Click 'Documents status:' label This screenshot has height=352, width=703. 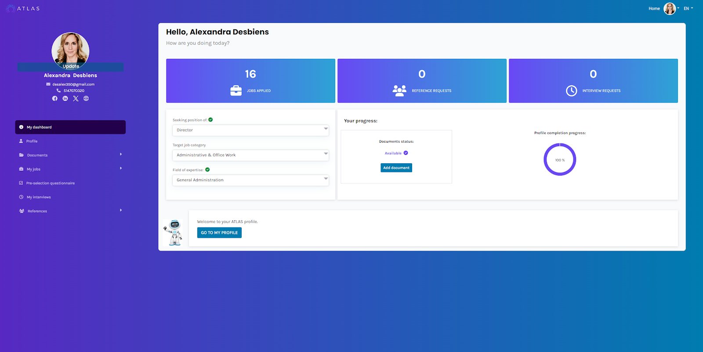click(396, 141)
